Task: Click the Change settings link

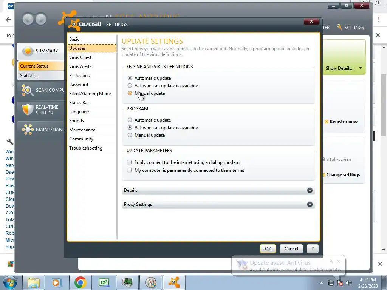Action: [343, 175]
